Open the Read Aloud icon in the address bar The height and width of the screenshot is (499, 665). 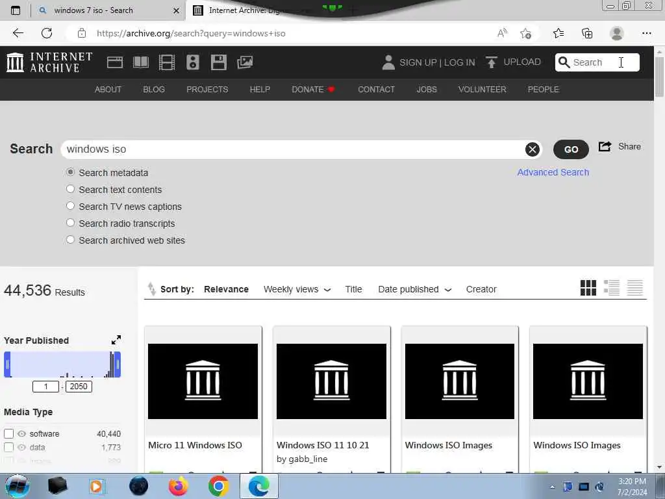click(502, 33)
